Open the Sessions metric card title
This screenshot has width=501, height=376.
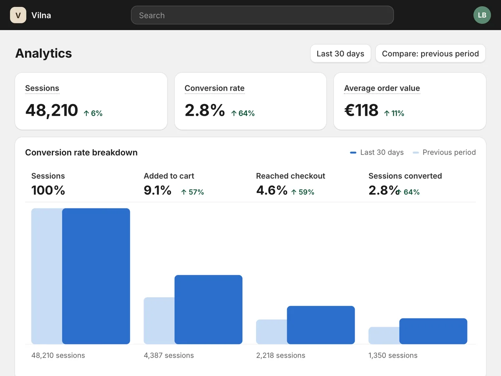pyautogui.click(x=42, y=88)
